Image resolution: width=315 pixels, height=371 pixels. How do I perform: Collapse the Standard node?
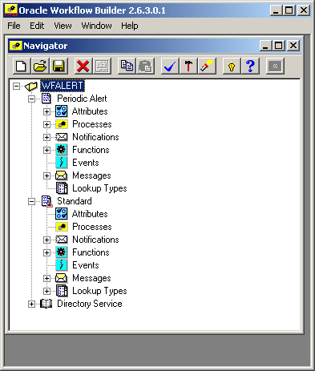(31, 201)
